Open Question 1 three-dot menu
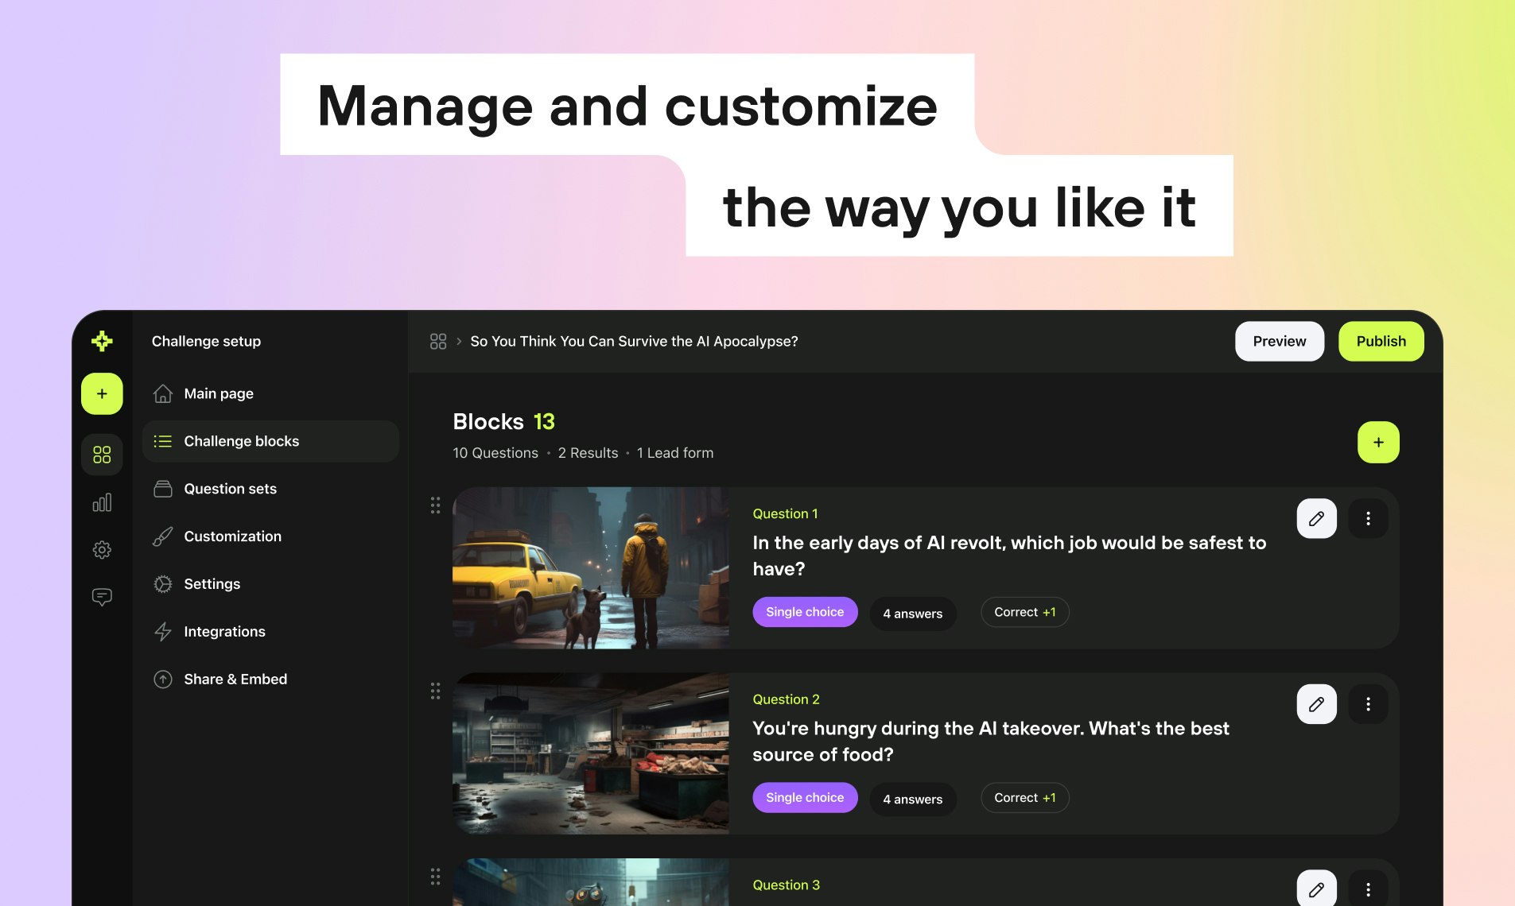Viewport: 1515px width, 906px height. pos(1368,518)
